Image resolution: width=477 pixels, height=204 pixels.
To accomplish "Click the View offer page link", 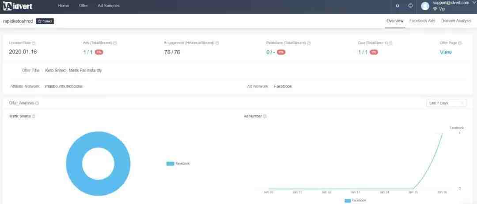I will [x=446, y=52].
